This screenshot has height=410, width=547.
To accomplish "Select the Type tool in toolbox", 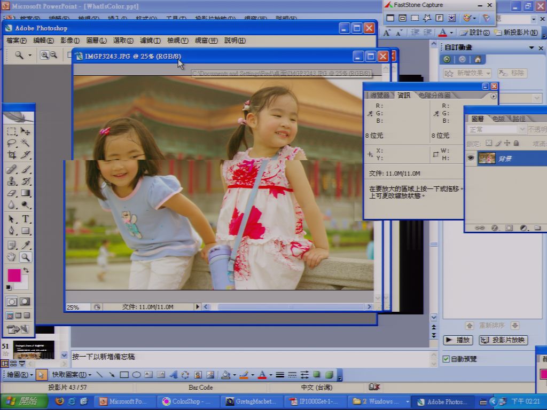I will coord(26,219).
